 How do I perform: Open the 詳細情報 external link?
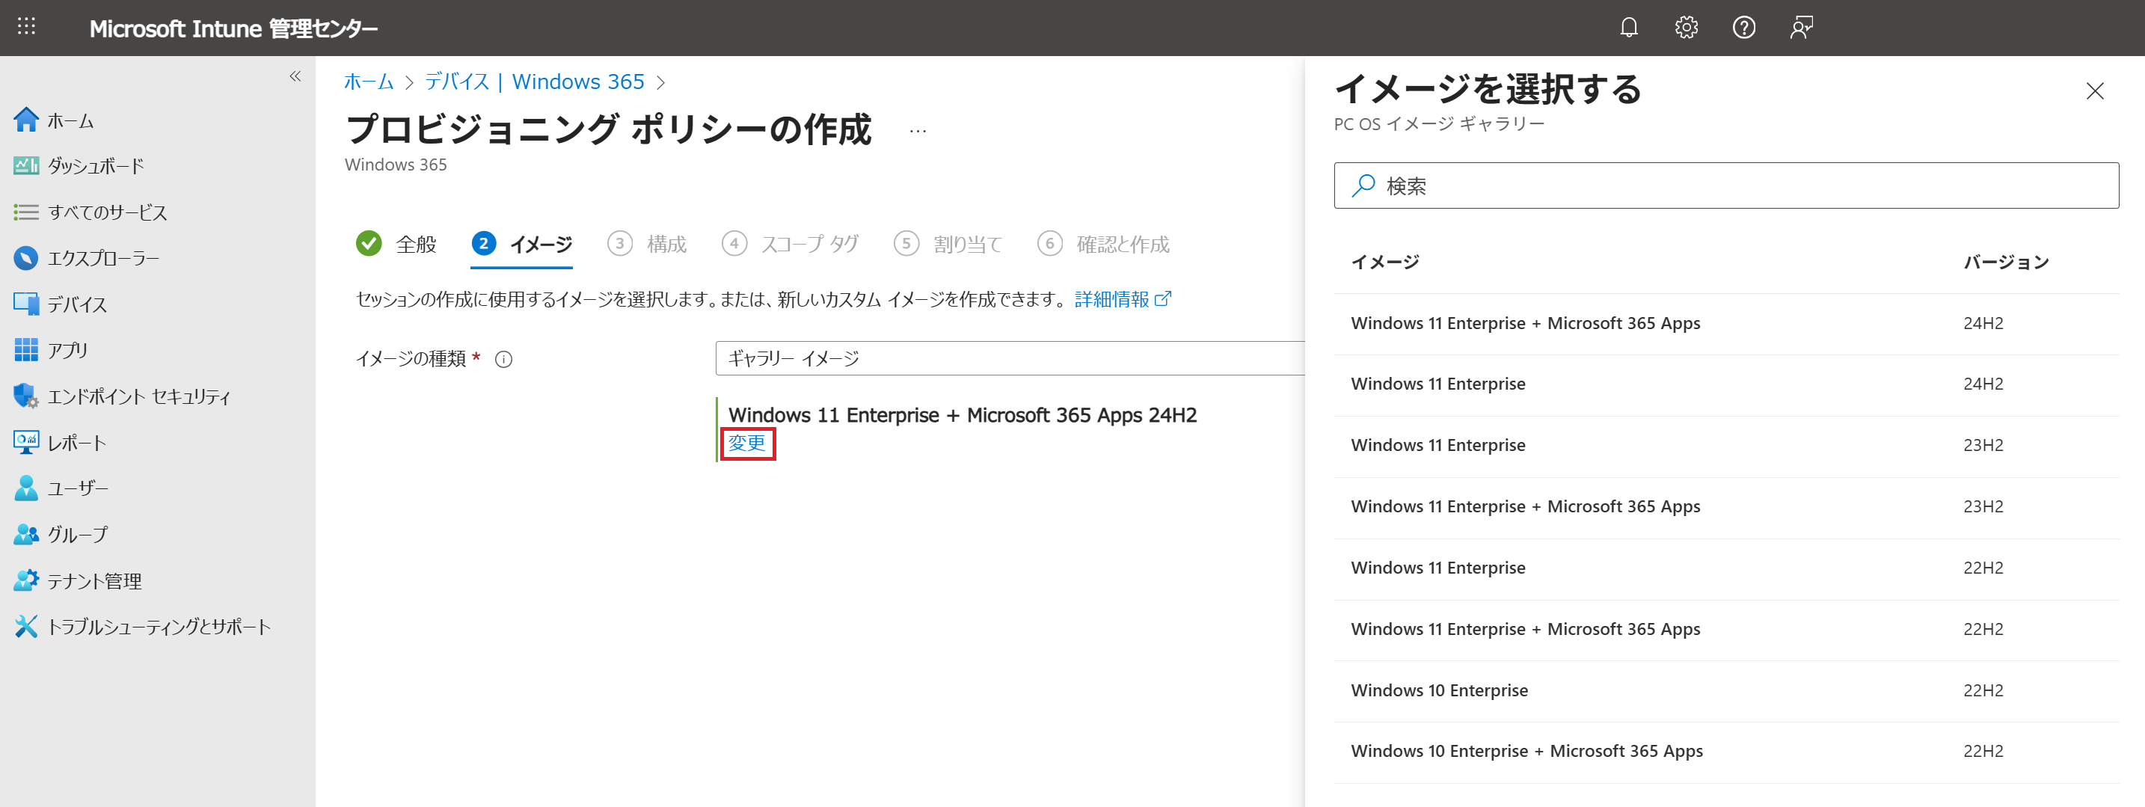click(x=1123, y=299)
